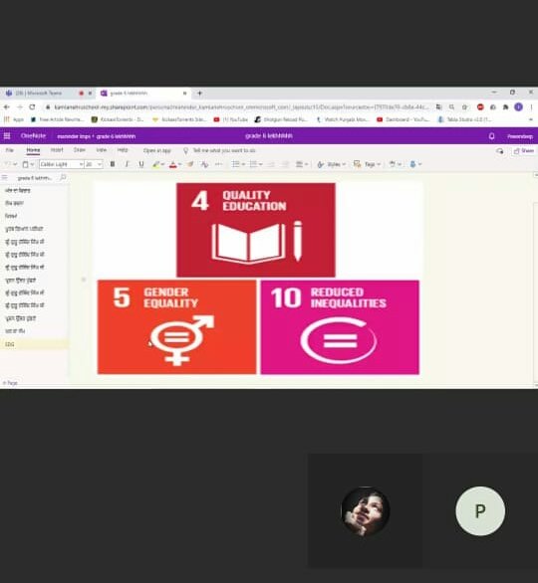Click the browser address bar URL
The width and height of the screenshot is (538, 583).
241,107
